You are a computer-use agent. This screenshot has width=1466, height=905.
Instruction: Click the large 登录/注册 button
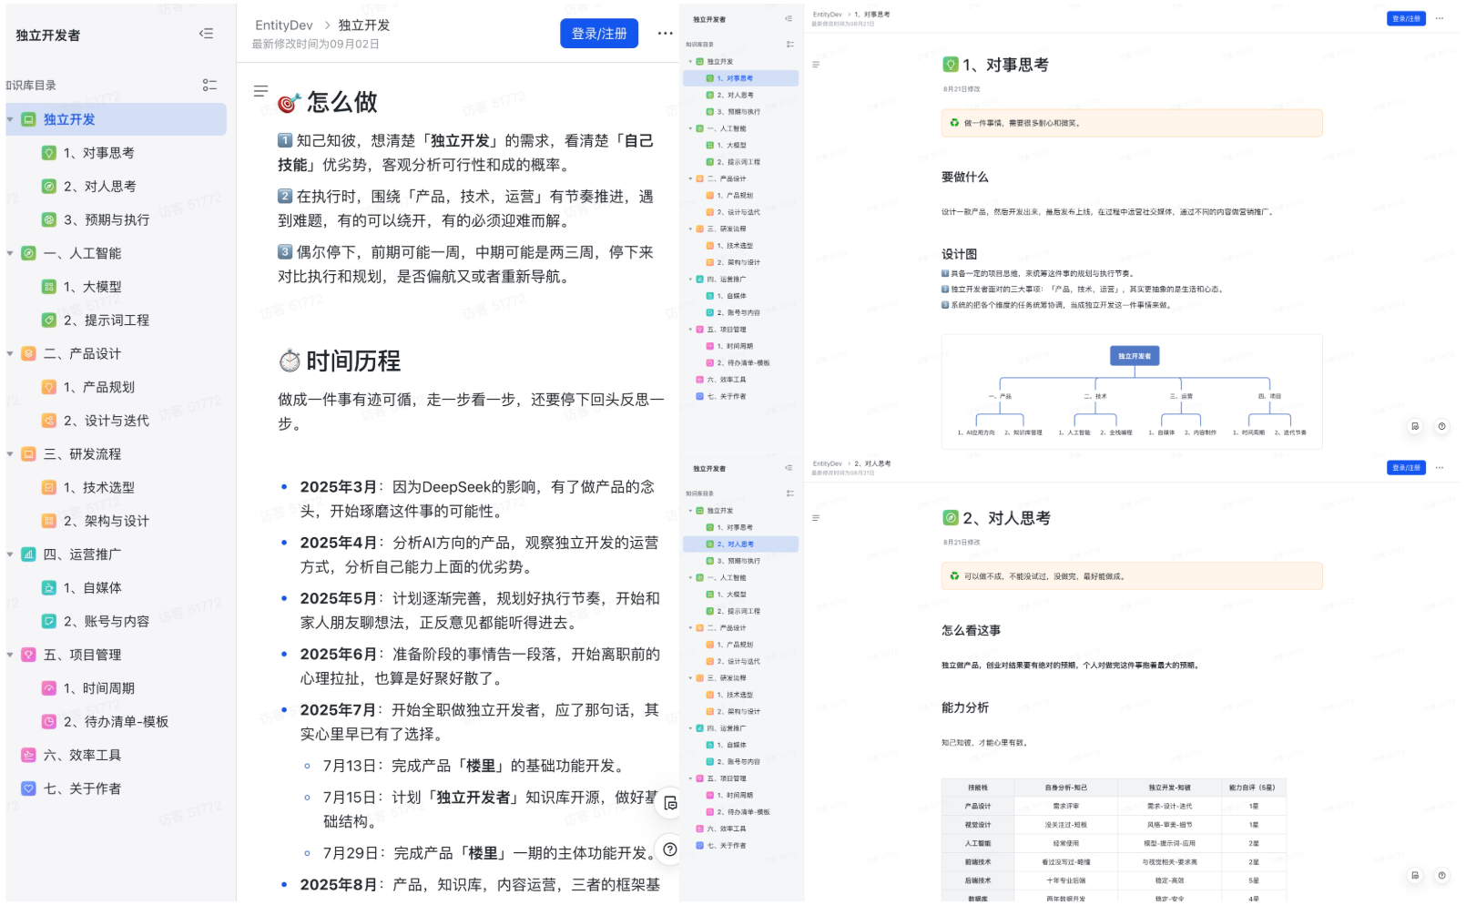(x=598, y=34)
